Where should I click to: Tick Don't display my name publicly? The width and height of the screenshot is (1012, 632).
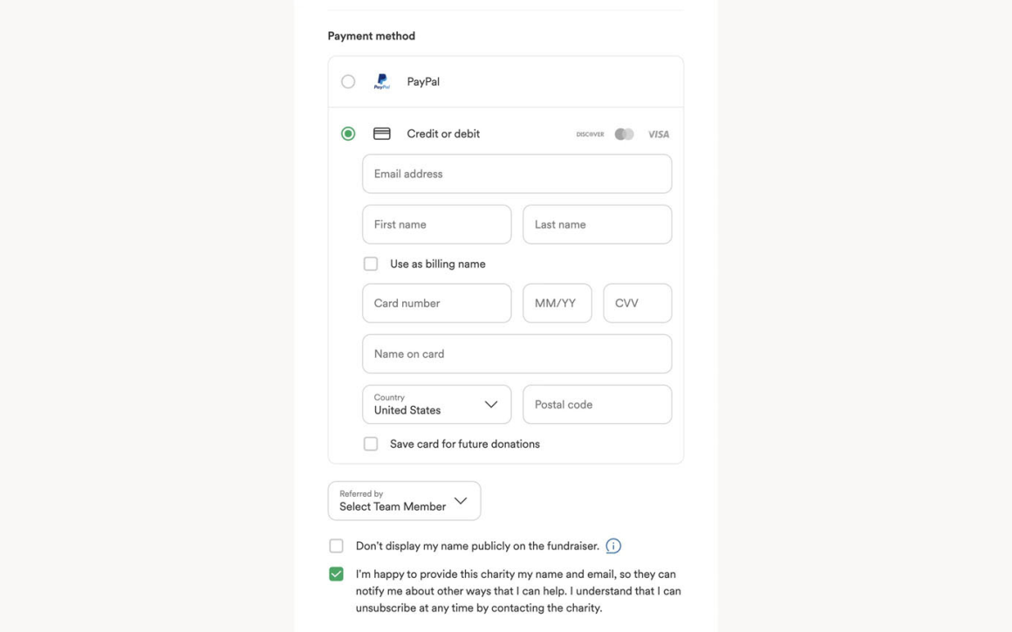pos(336,546)
